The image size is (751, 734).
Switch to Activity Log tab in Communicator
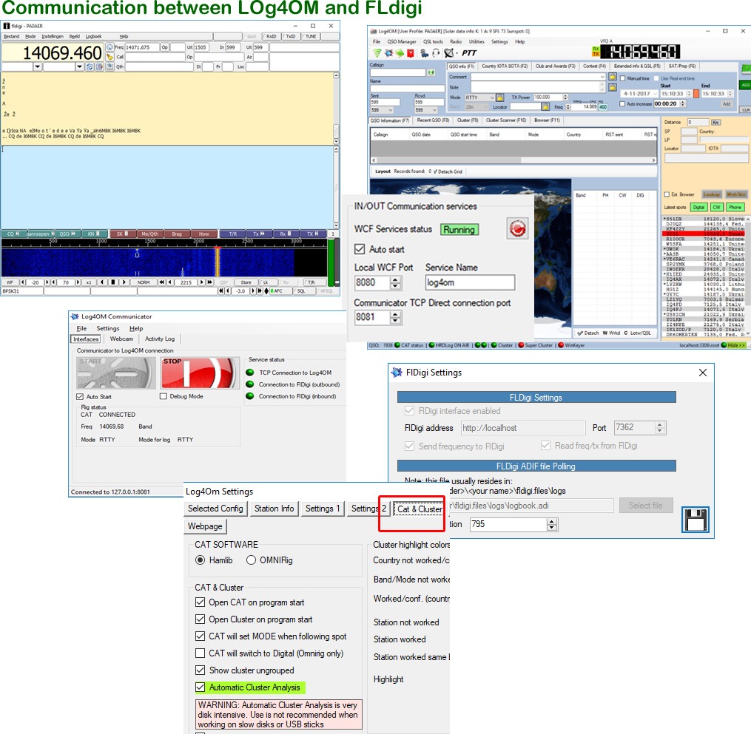(x=160, y=339)
